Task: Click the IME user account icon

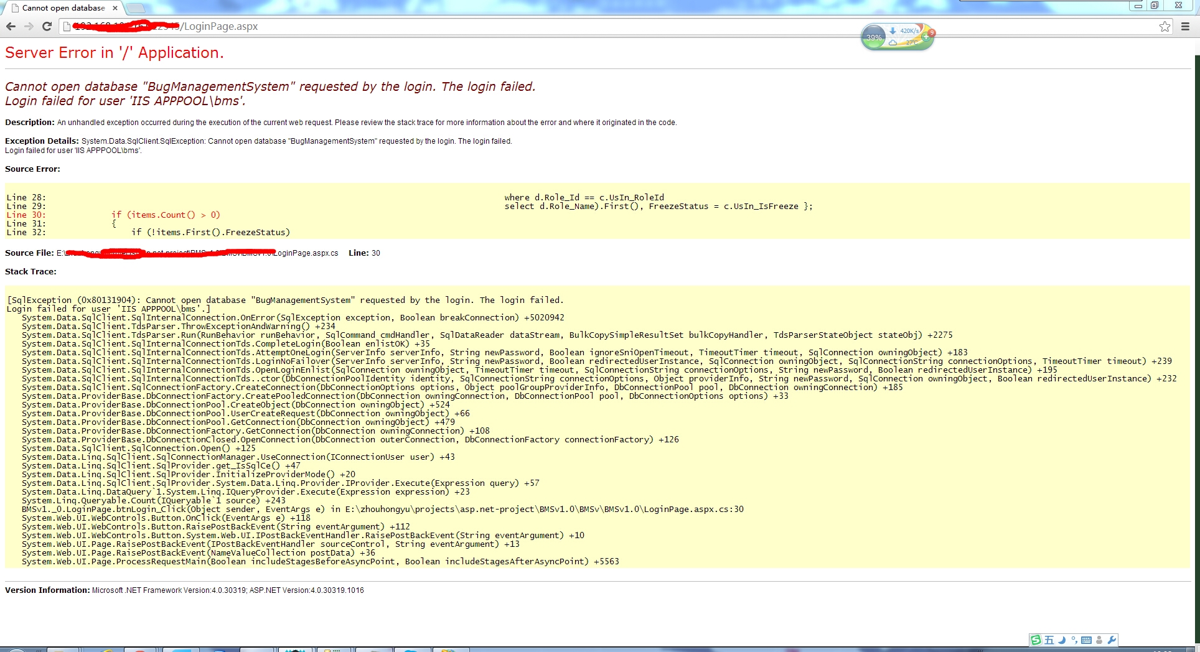Action: click(1099, 640)
